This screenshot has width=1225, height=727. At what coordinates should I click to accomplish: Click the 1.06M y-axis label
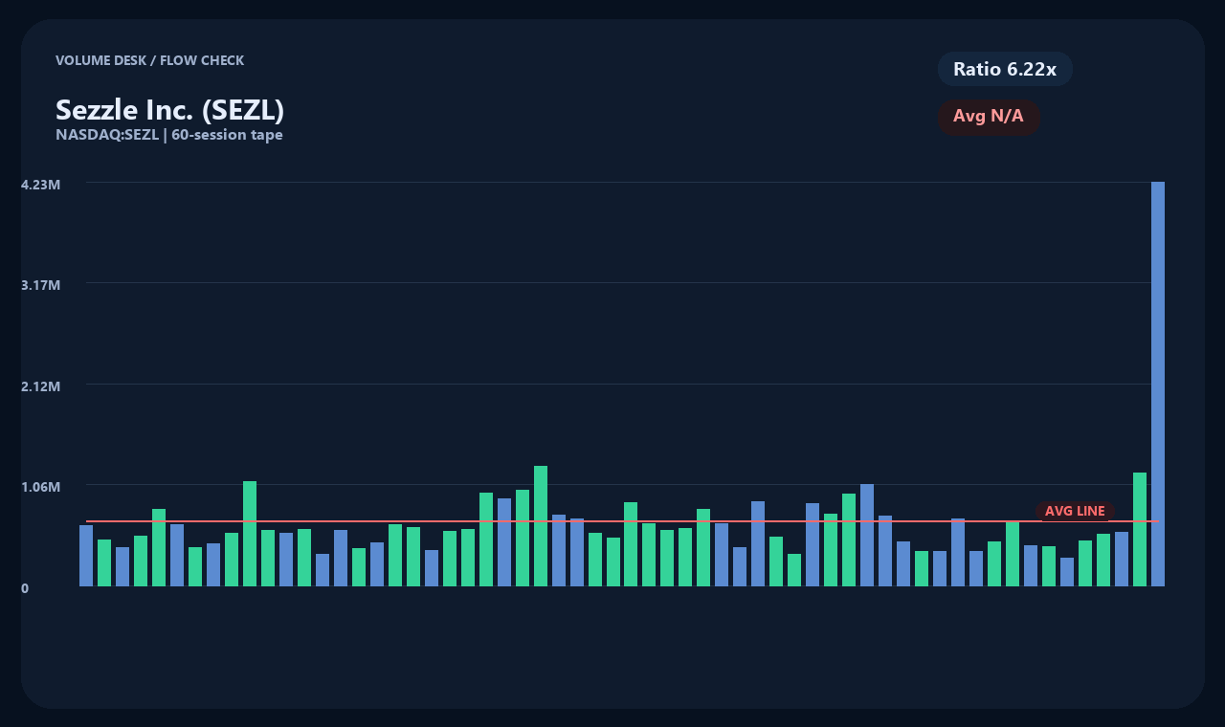point(40,487)
